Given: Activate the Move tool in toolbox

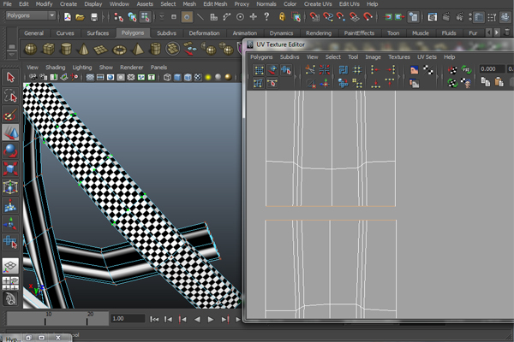Looking at the screenshot, I should pos(10,133).
